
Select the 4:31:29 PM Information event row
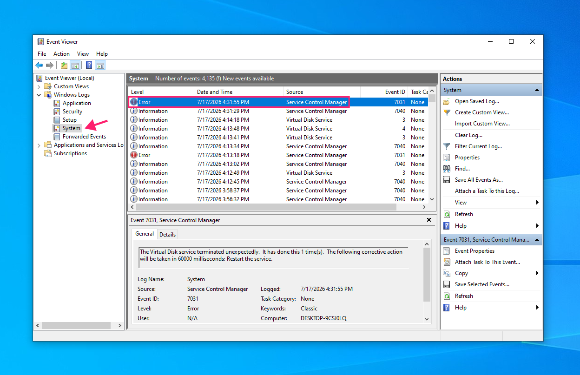click(x=278, y=111)
